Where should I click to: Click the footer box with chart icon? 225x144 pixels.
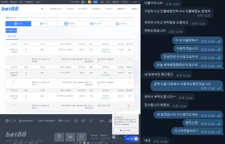click(x=81, y=137)
